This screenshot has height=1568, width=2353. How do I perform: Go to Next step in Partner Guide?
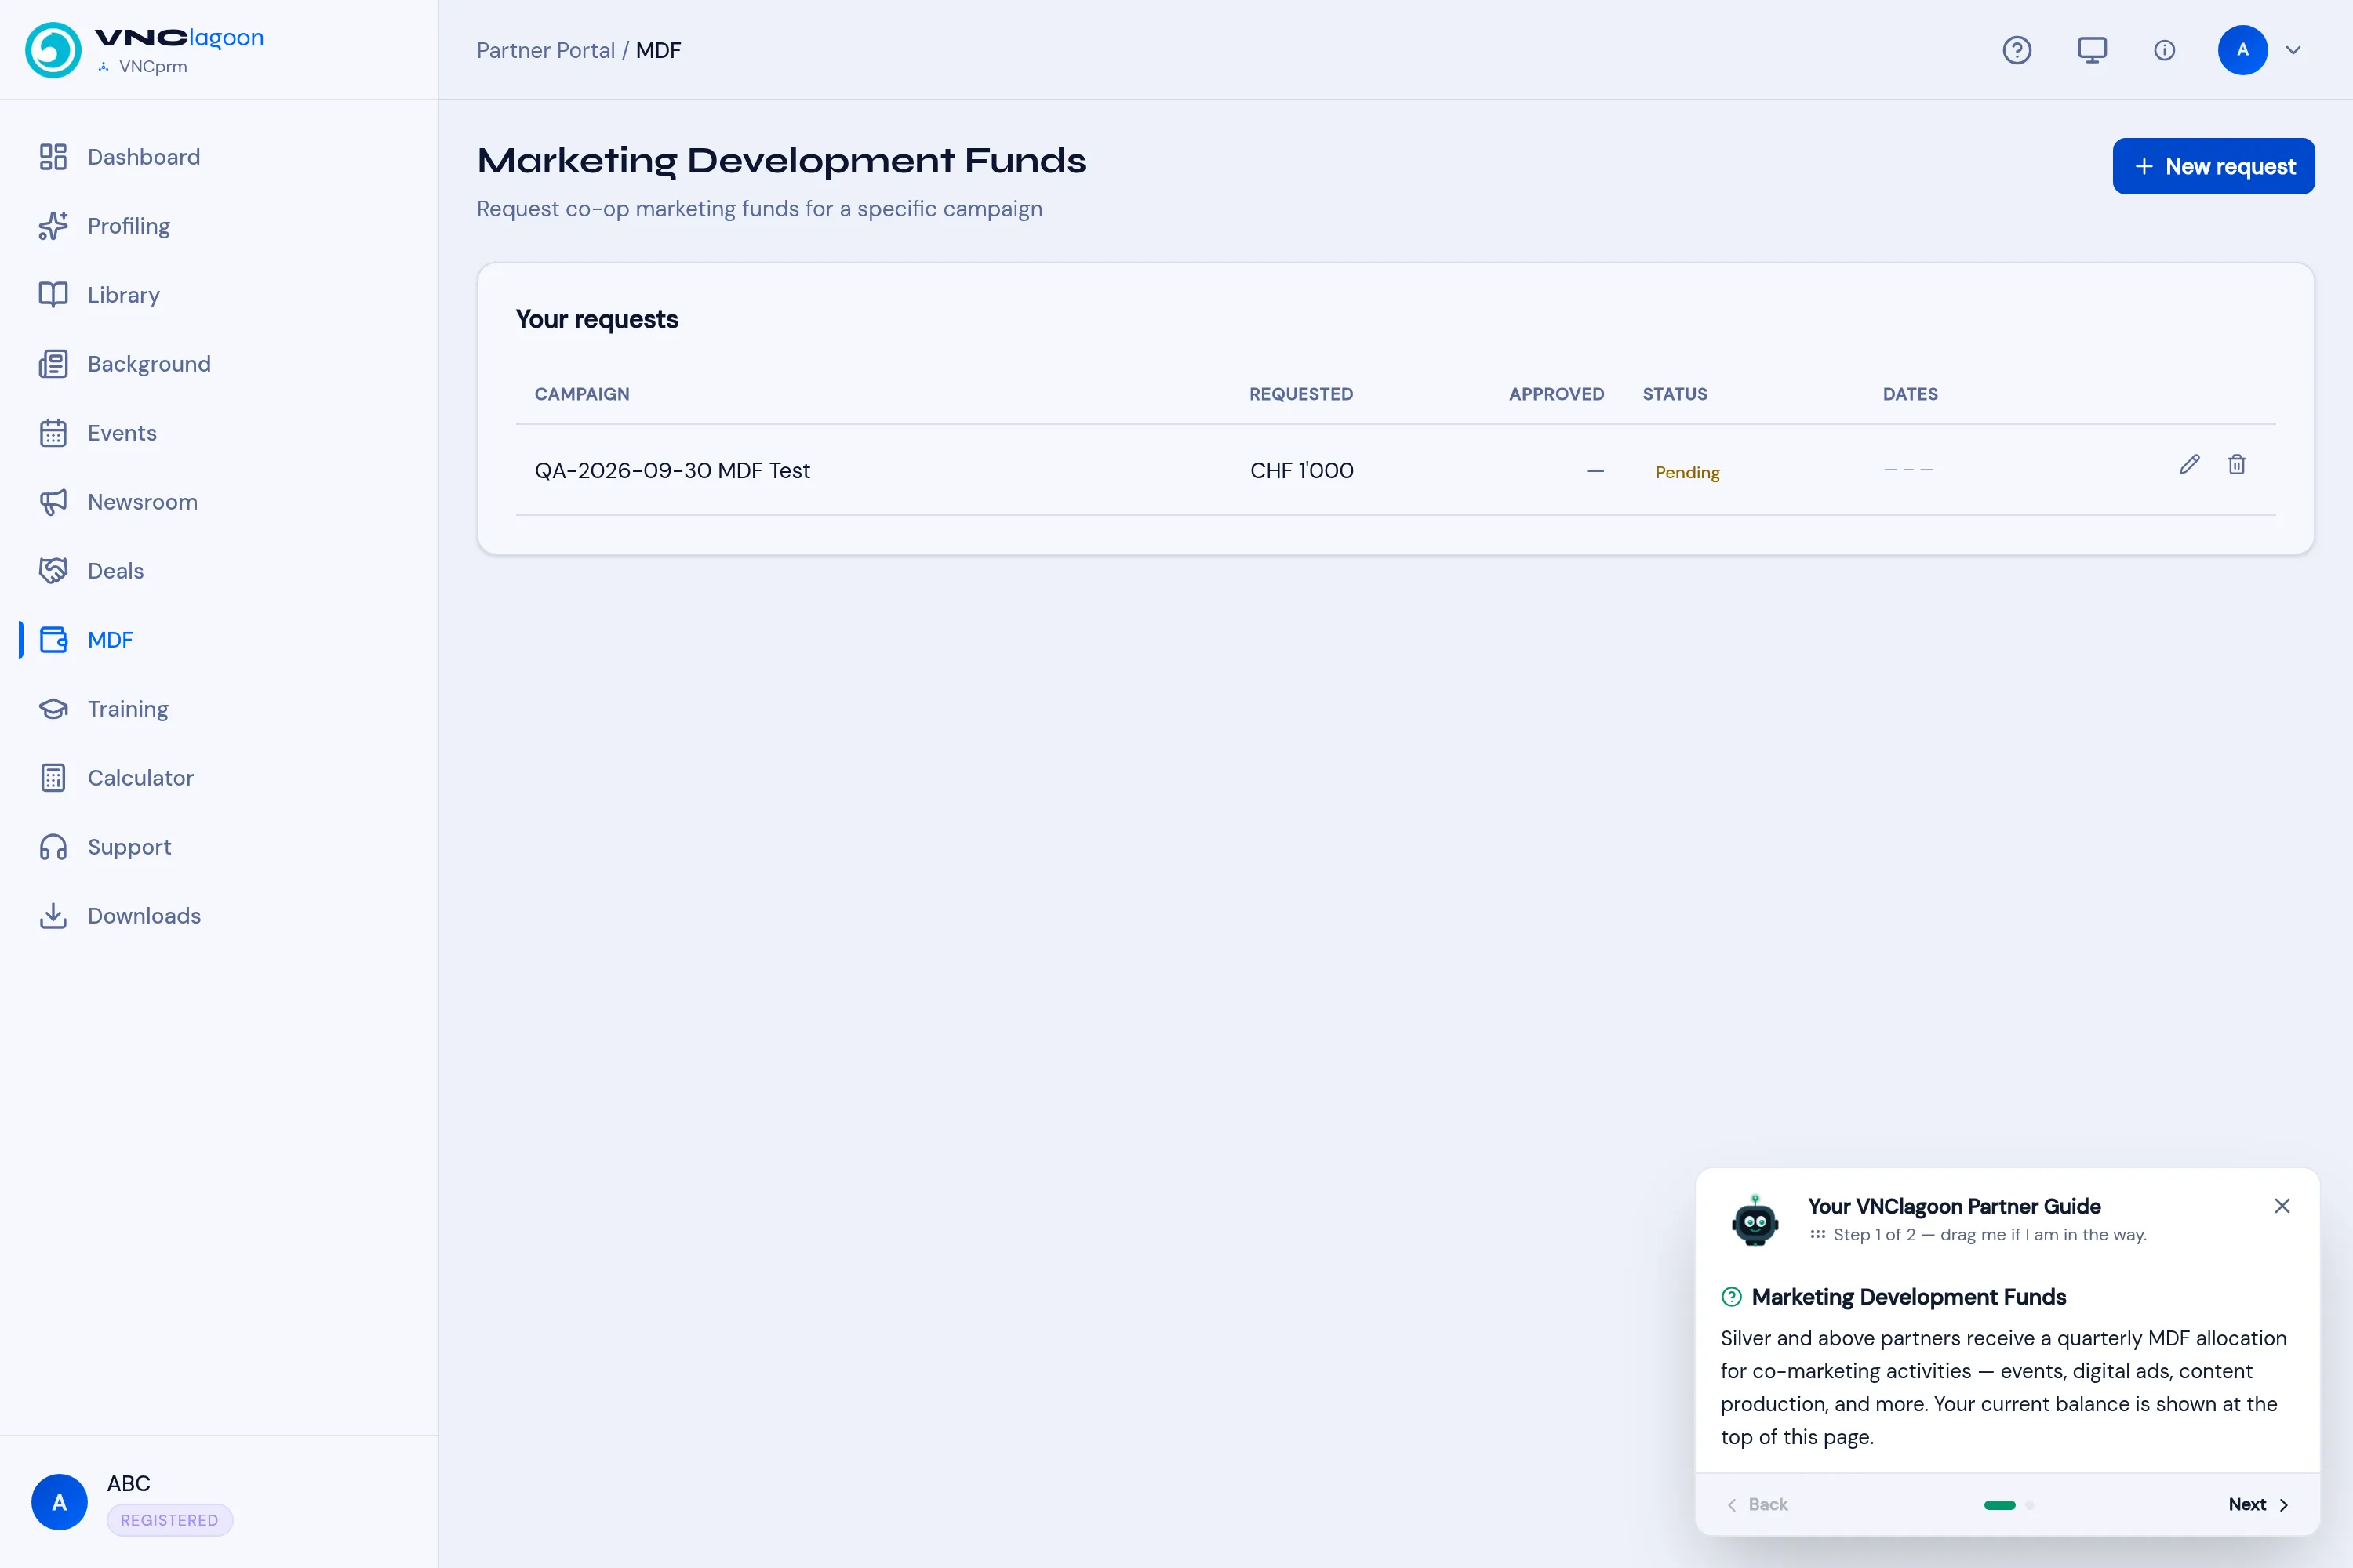point(2259,1505)
